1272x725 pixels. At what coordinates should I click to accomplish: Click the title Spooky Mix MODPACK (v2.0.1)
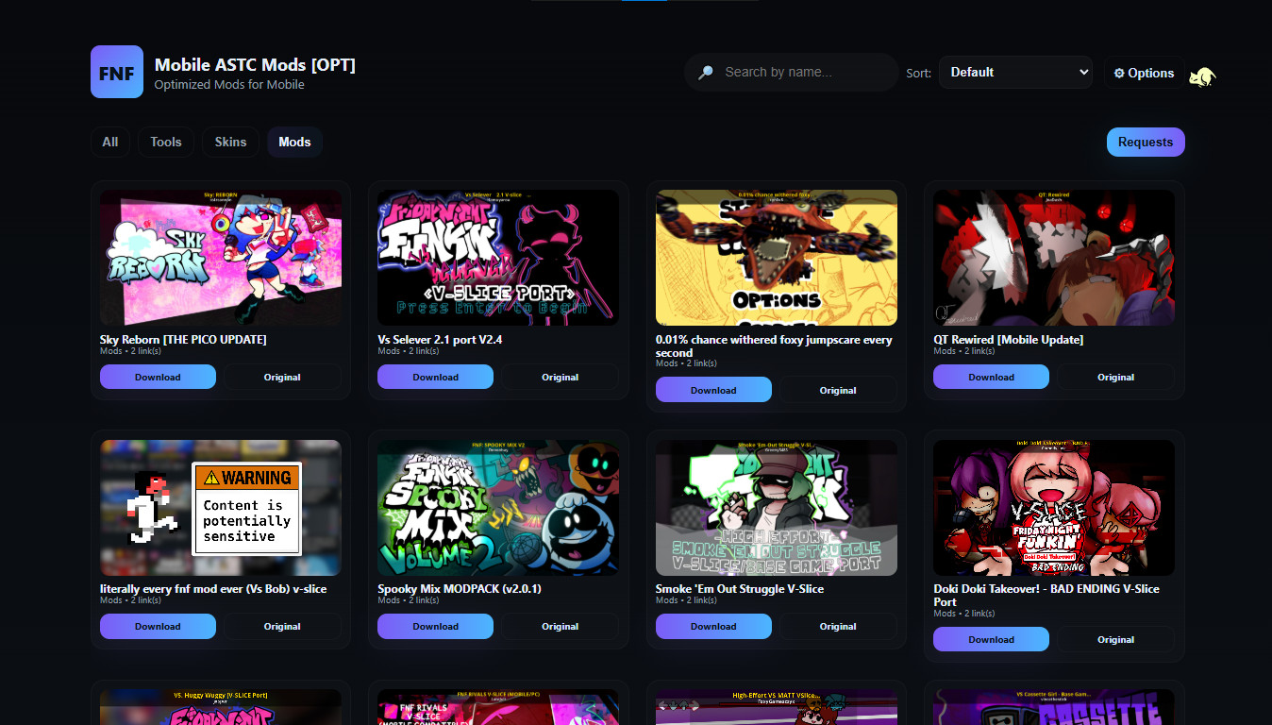coord(460,589)
